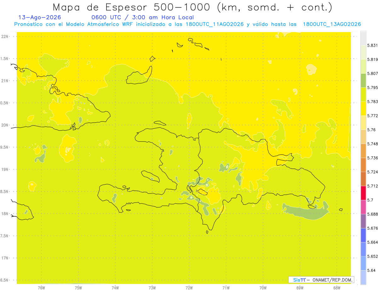Pick the pink swatch in the color legend

point(363,207)
